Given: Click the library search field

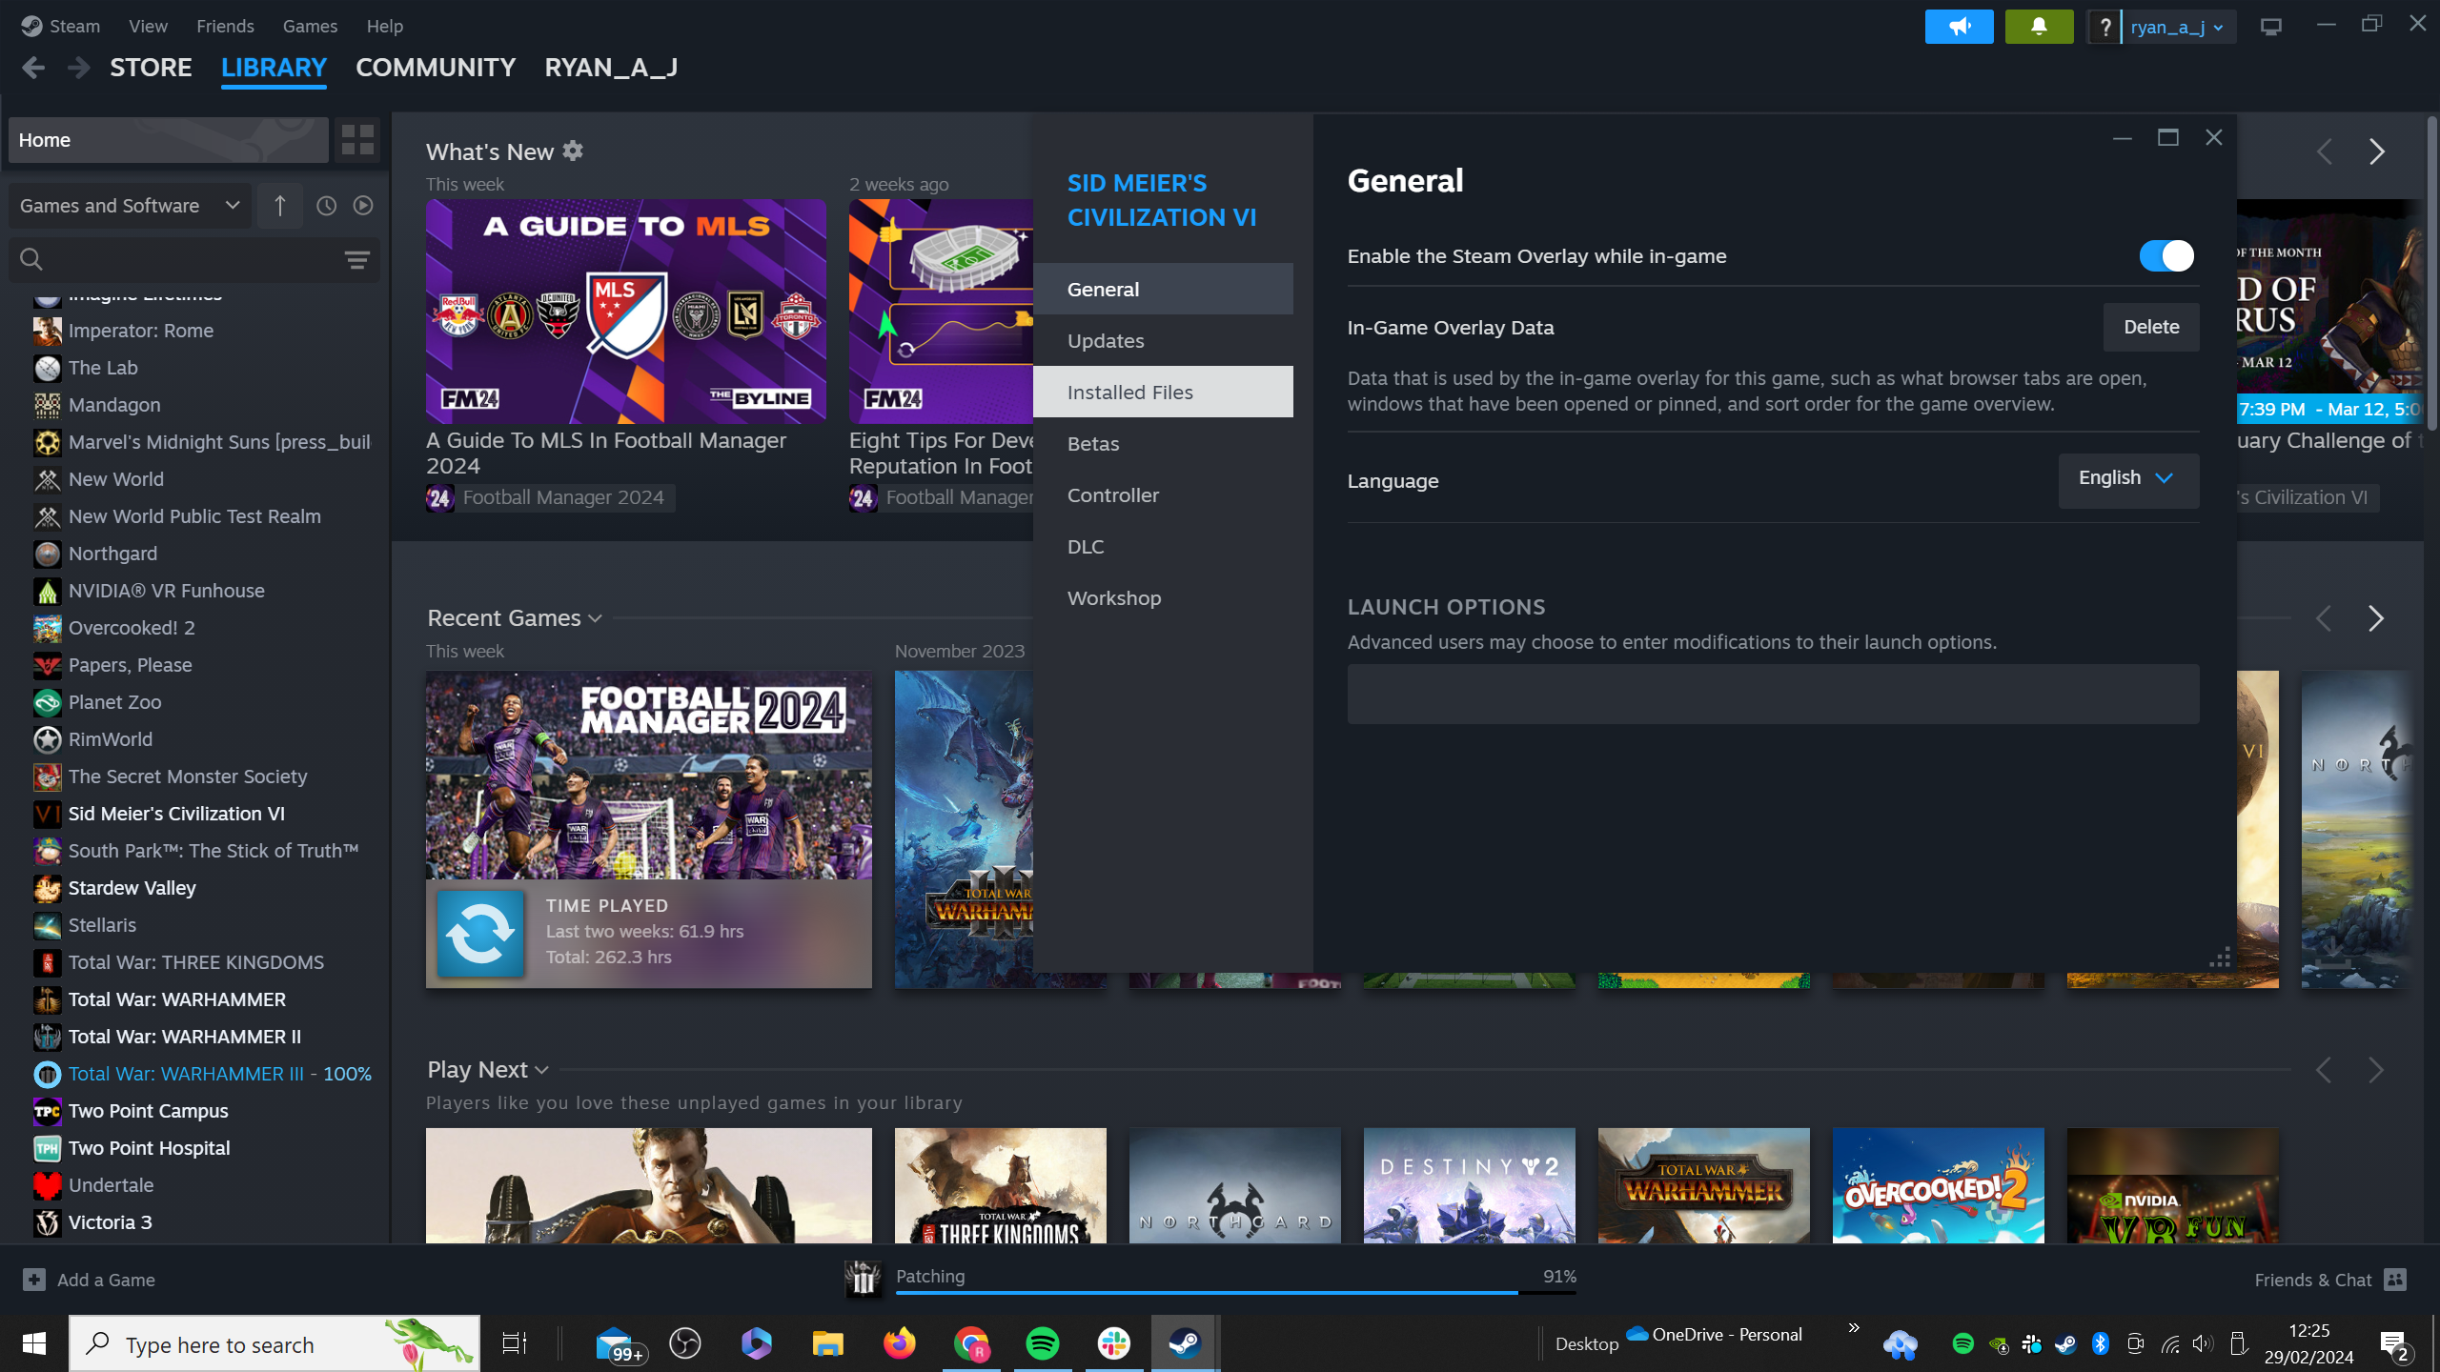Looking at the screenshot, I should [194, 259].
